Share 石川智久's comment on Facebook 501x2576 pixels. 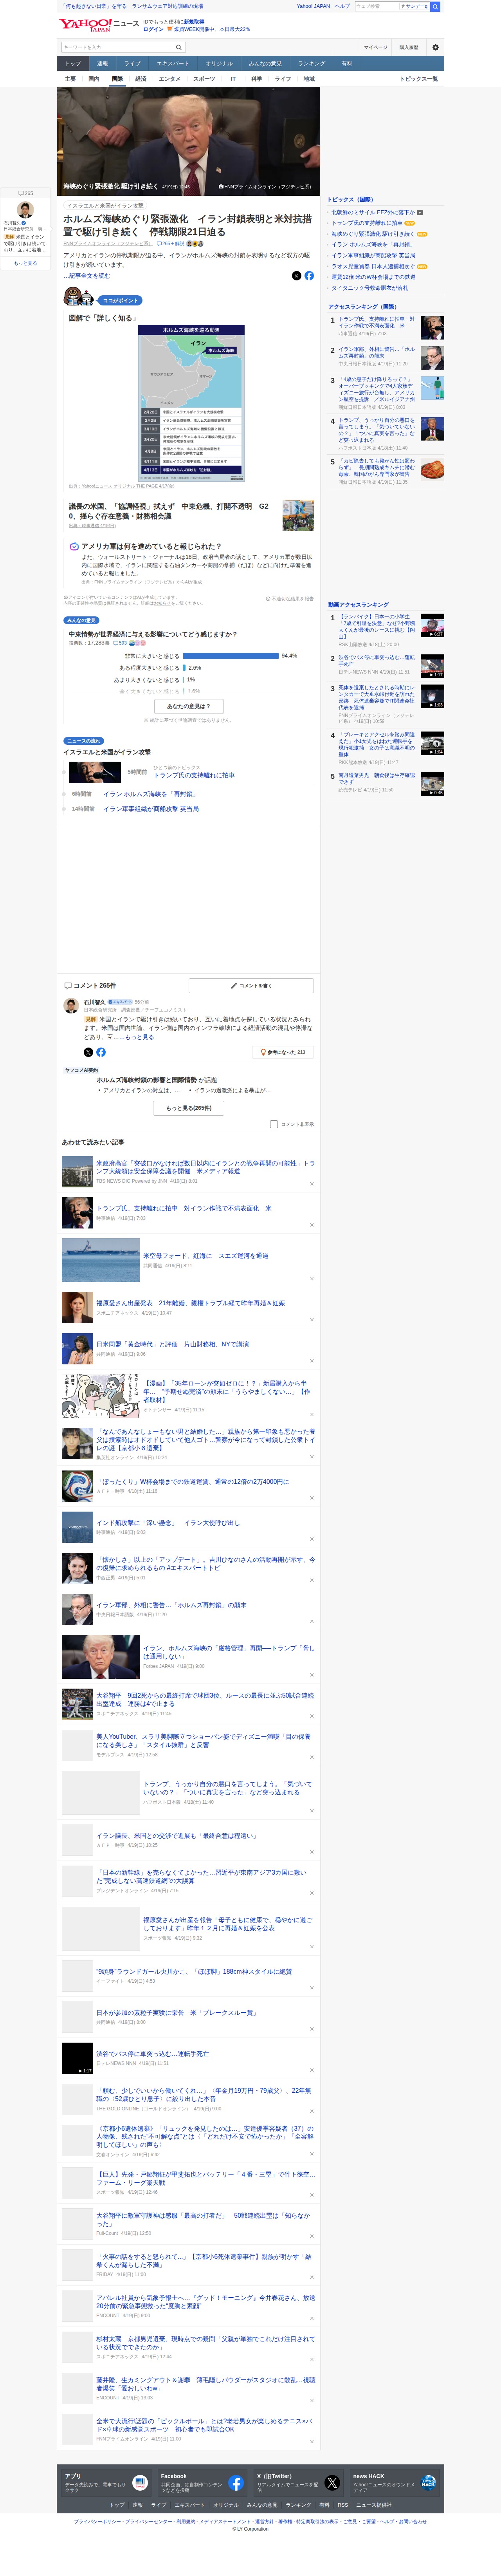101,1052
